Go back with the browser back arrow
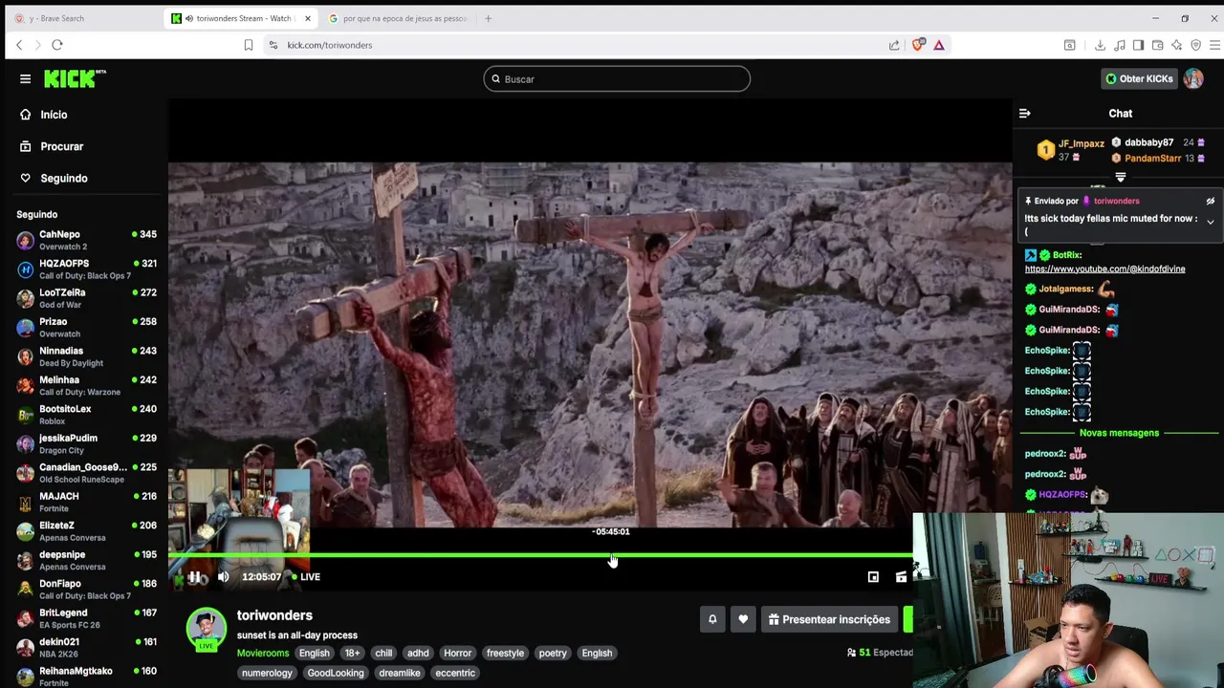This screenshot has height=688, width=1224. [19, 45]
